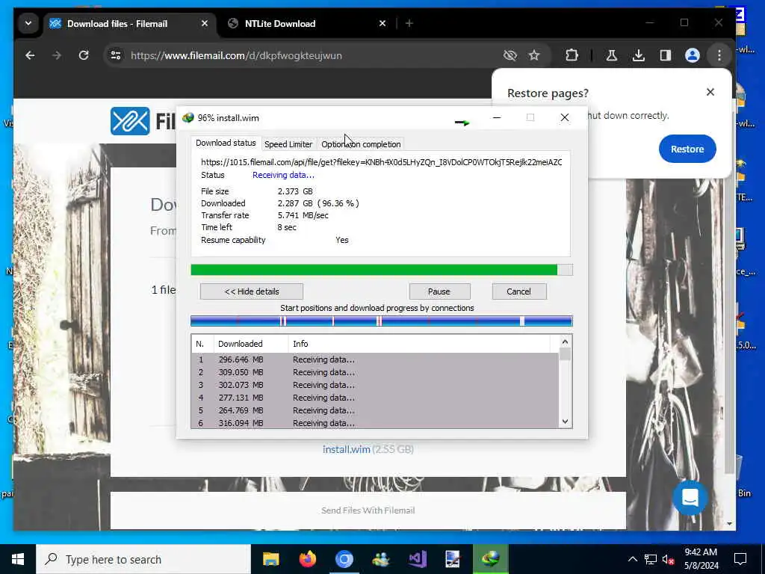Select connection row with 264.769 MB

tap(375, 410)
